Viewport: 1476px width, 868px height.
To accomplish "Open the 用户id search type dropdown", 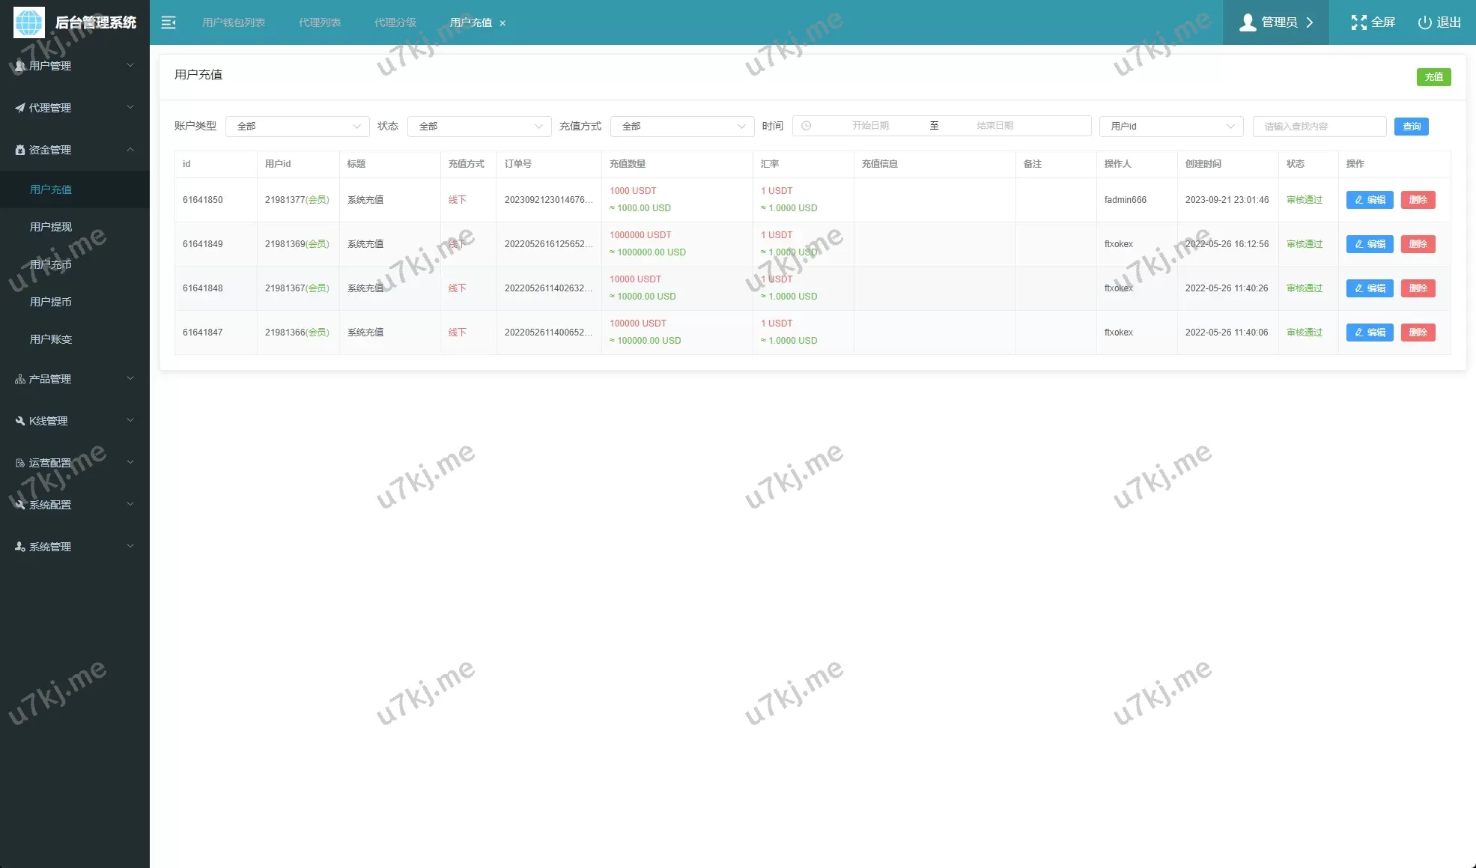I will tap(1170, 126).
